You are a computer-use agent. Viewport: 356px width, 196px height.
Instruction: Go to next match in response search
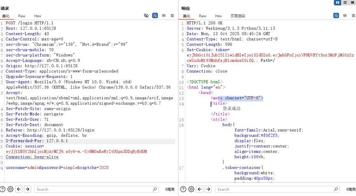(208, 189)
